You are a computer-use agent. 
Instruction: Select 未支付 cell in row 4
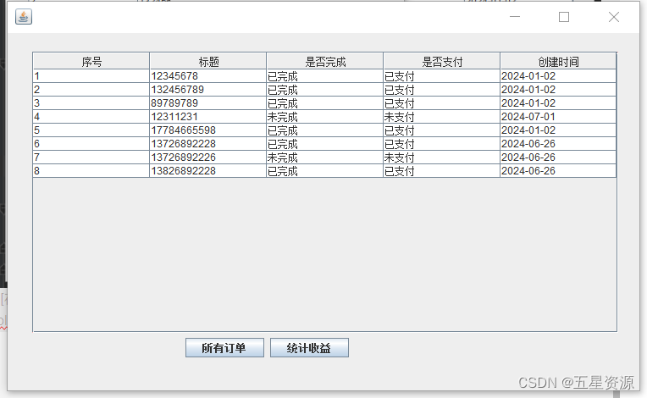coord(441,117)
